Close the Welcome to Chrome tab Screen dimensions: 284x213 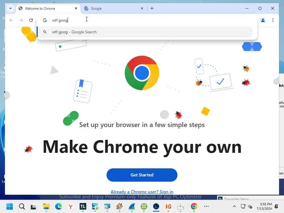click(x=76, y=8)
